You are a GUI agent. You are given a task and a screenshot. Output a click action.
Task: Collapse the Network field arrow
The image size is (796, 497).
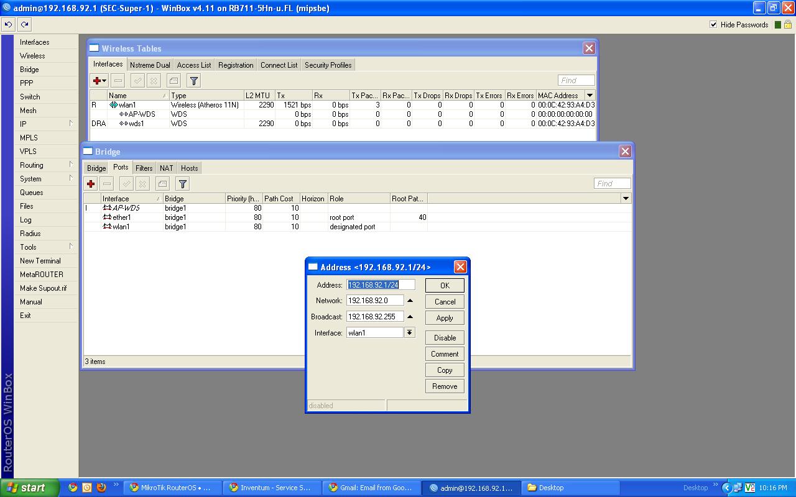click(410, 301)
